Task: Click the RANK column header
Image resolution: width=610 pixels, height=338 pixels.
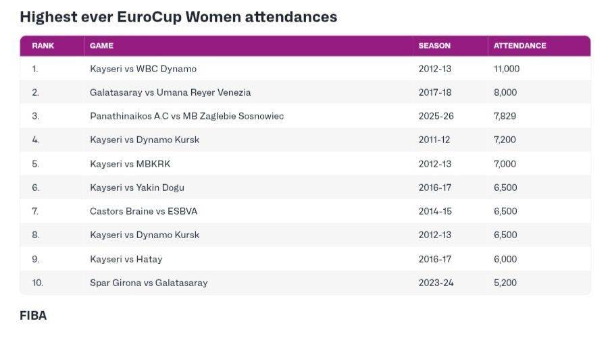Action: 43,46
